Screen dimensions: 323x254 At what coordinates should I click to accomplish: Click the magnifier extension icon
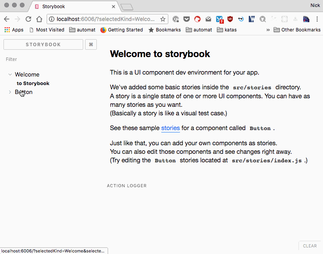point(262,19)
